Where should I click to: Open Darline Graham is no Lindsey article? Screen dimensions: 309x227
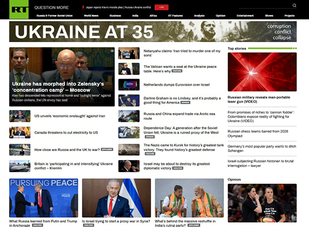pyautogui.click(x=182, y=100)
